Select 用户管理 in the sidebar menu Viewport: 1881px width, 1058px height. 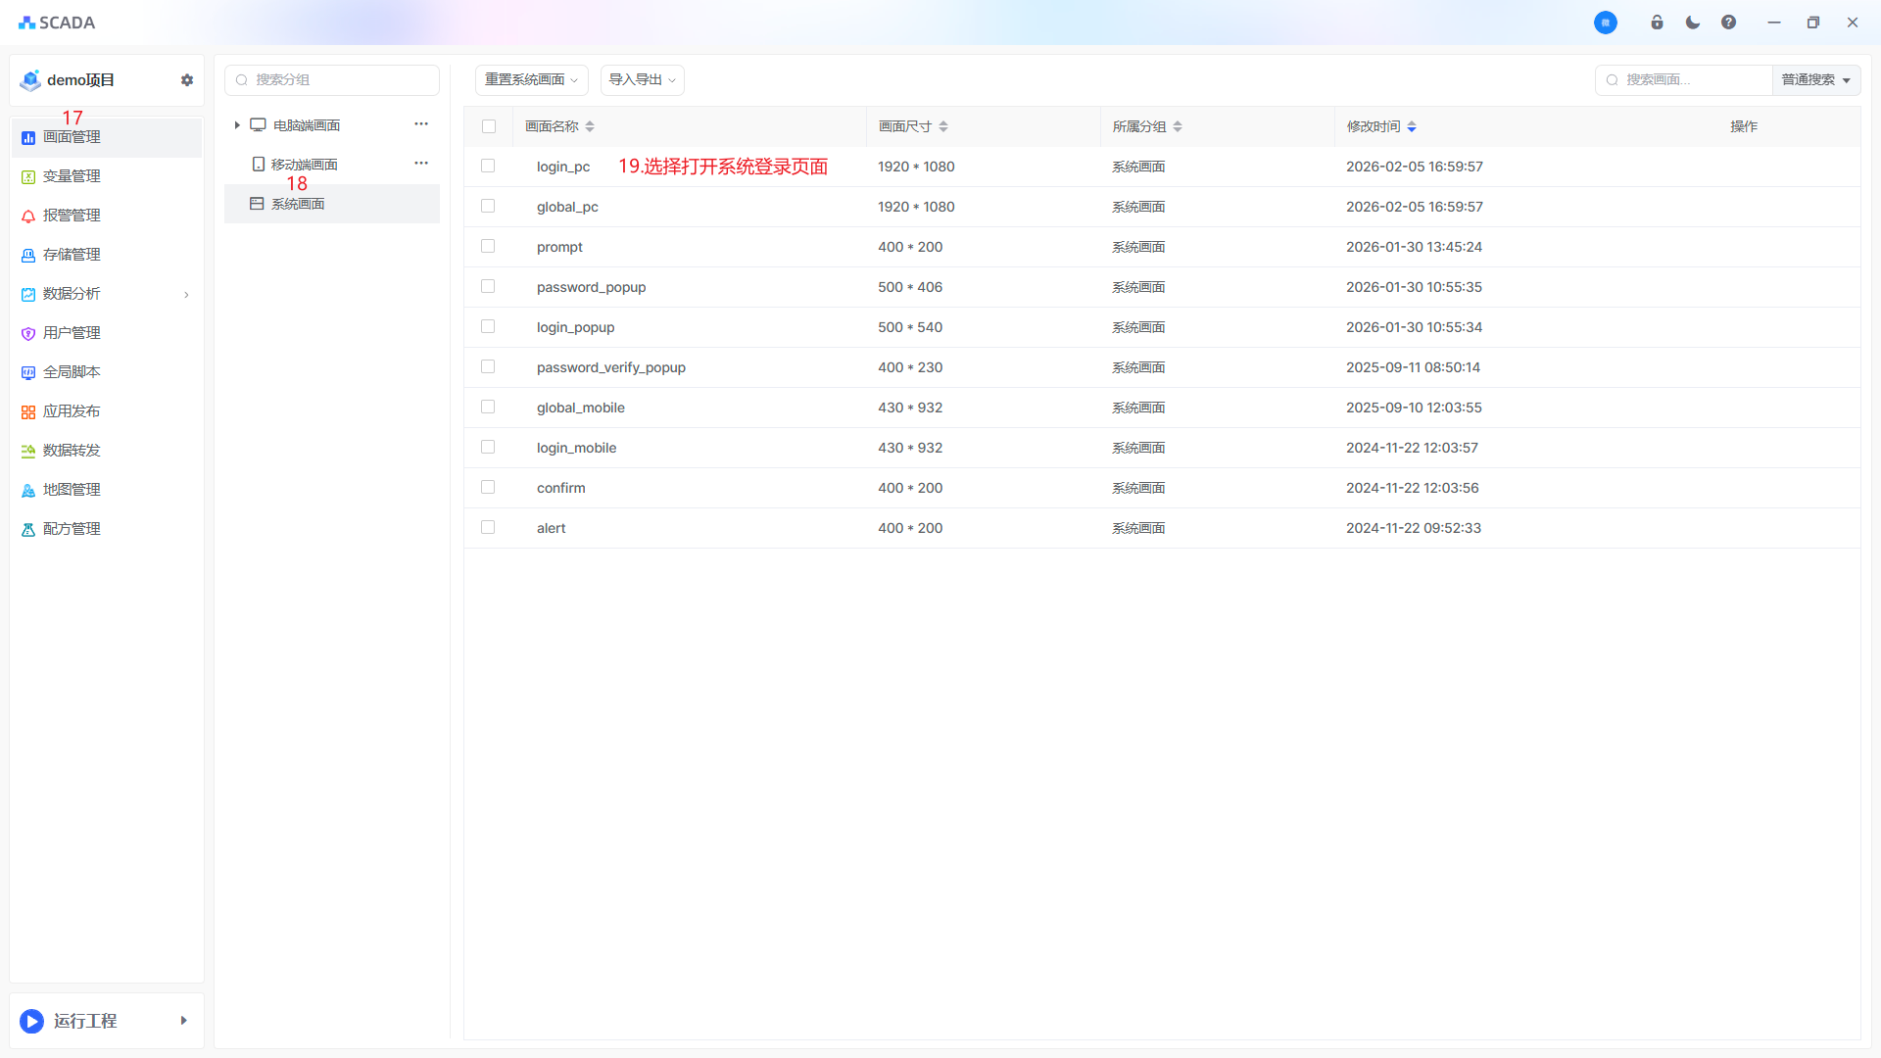point(72,333)
